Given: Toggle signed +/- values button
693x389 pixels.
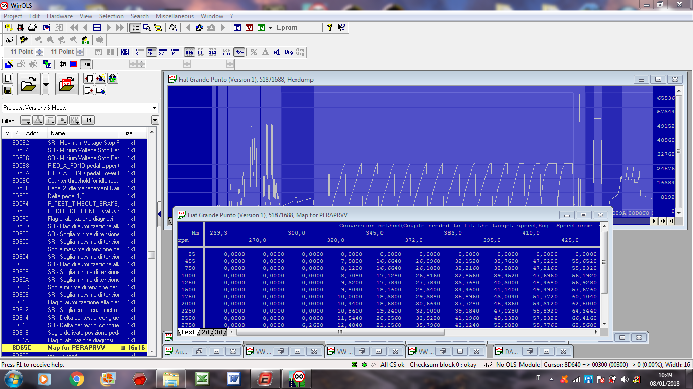Looking at the screenshot, I should [239, 52].
